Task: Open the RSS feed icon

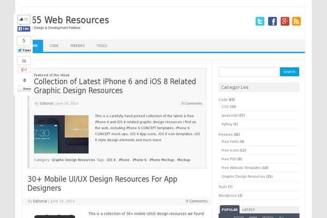Action: point(296,21)
